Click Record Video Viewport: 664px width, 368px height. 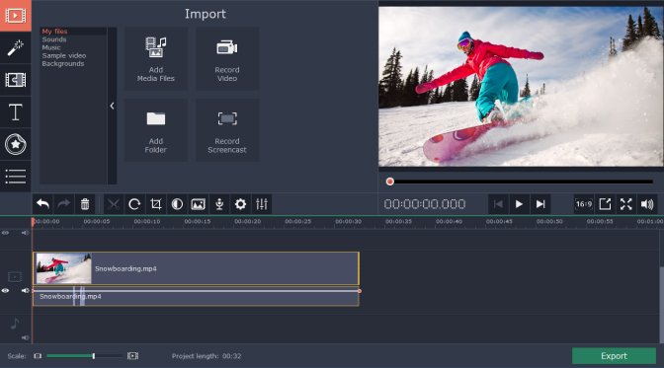point(227,59)
